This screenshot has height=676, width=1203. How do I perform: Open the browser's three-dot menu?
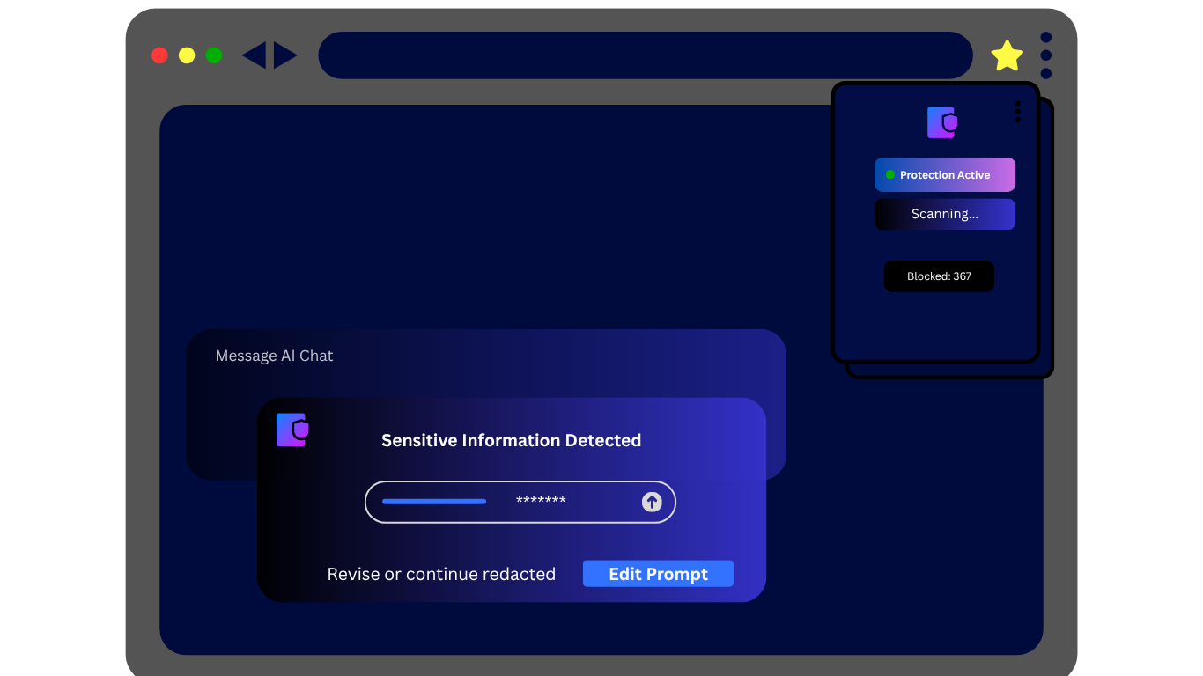pos(1045,55)
